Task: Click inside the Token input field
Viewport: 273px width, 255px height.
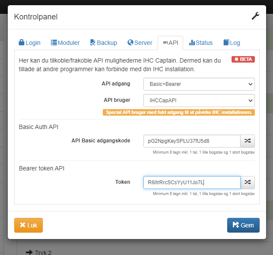Action: [192, 182]
